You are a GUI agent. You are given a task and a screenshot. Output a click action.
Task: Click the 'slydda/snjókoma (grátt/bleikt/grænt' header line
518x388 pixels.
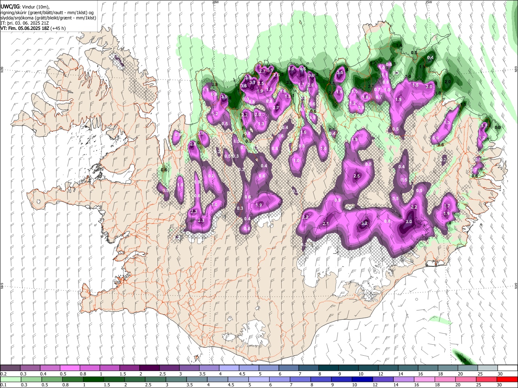click(x=48, y=18)
